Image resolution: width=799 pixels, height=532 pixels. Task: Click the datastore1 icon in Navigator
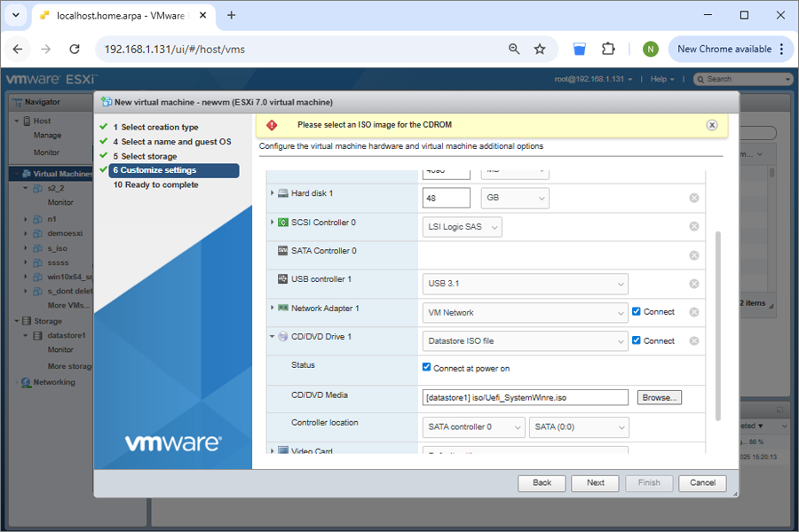click(x=37, y=335)
